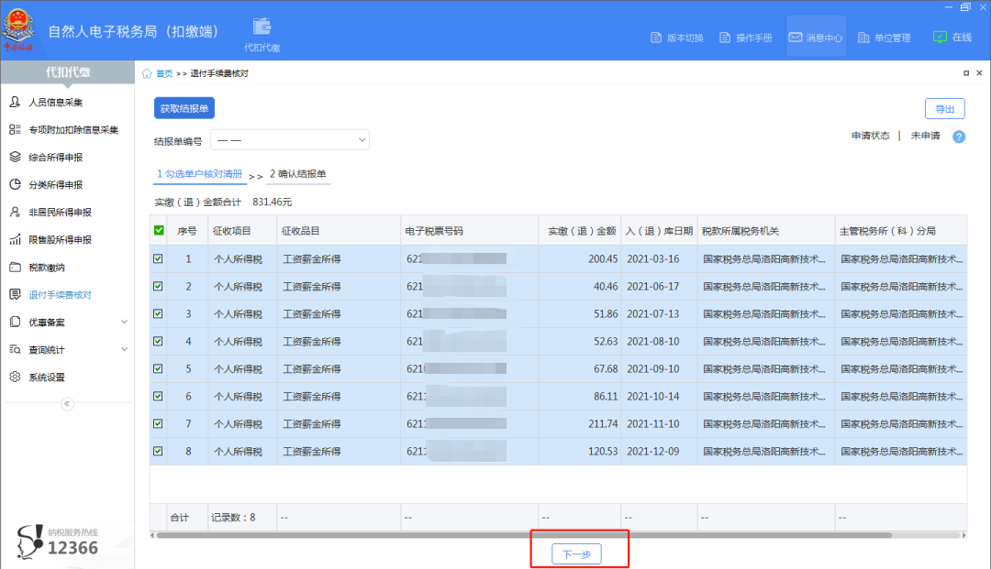Click 综合所得申报 layers icon
The height and width of the screenshot is (569, 991).
(16, 157)
